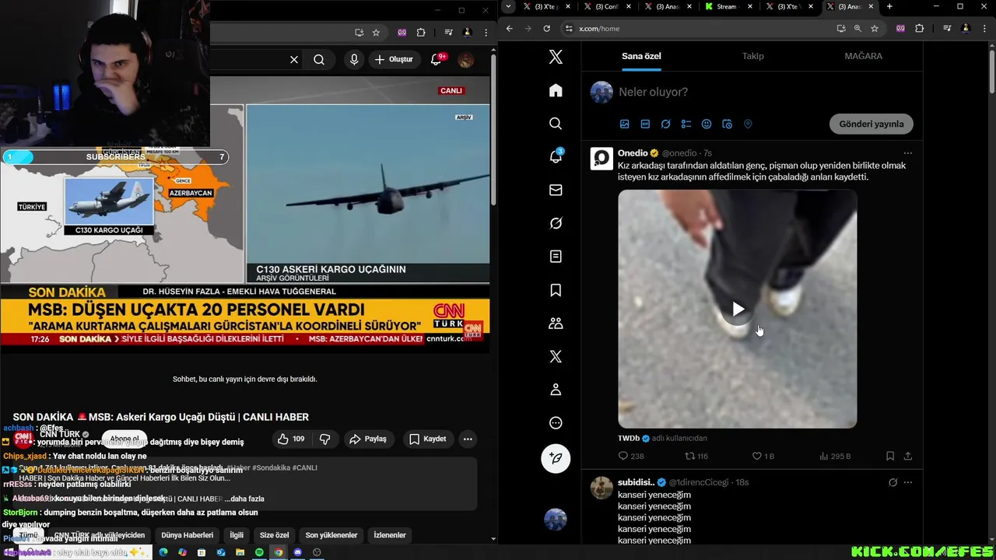996x560 pixels.
Task: Bookmark the Onedio post
Action: [x=890, y=457]
